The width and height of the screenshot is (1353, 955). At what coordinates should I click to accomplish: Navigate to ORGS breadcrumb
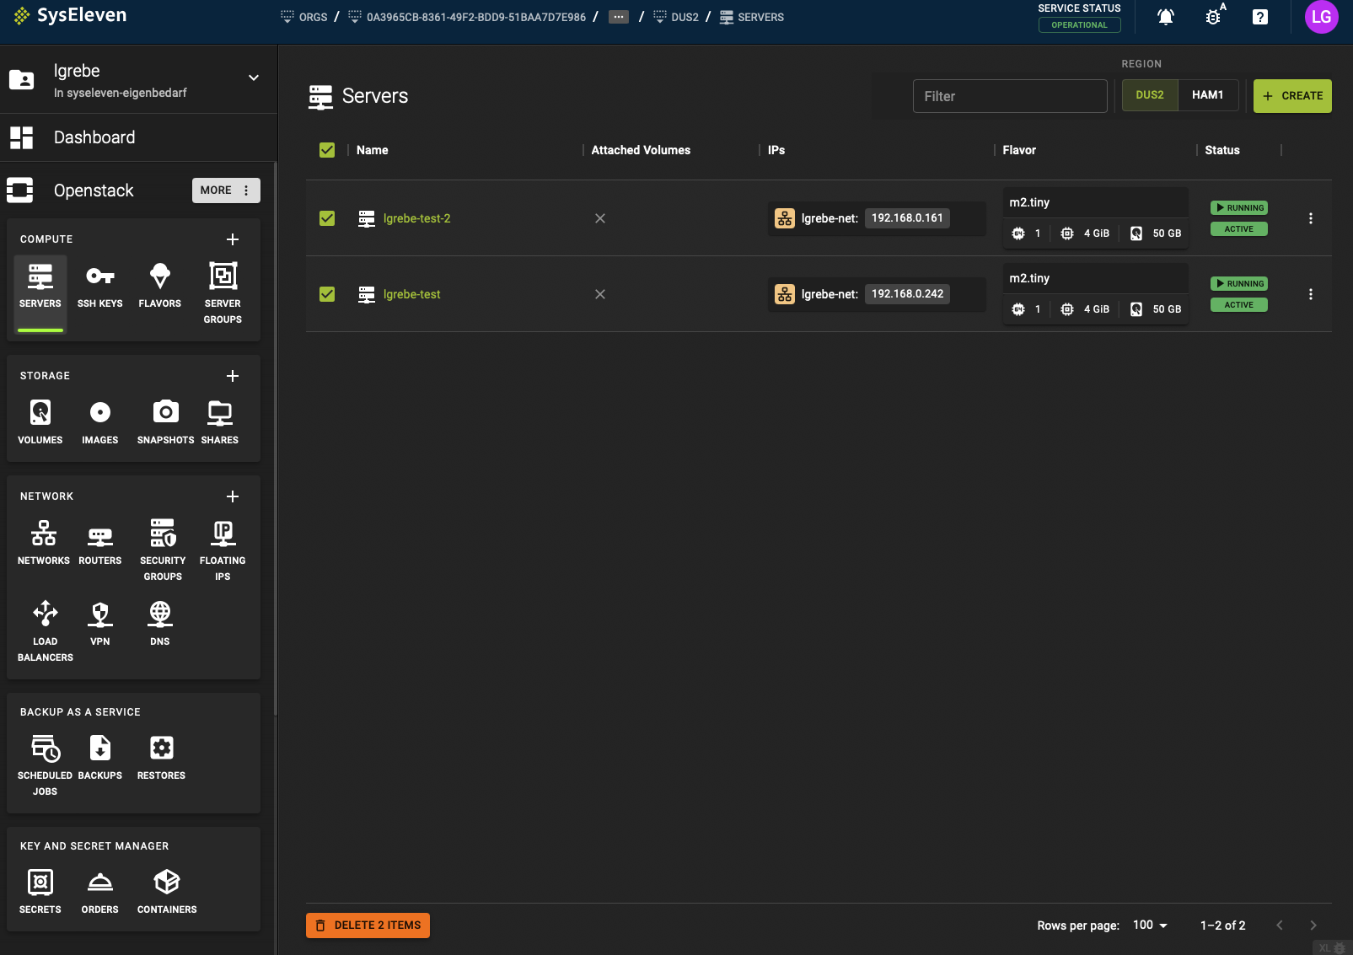[x=304, y=17]
